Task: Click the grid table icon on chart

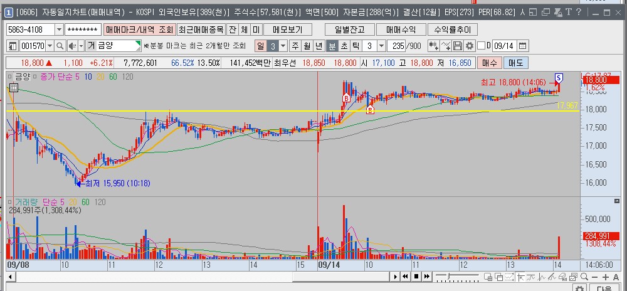Action: click(x=13, y=88)
